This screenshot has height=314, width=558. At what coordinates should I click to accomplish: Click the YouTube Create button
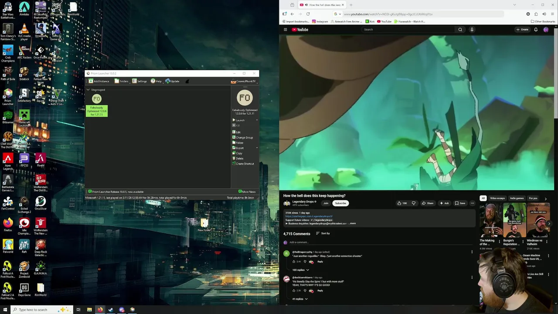[x=522, y=30]
